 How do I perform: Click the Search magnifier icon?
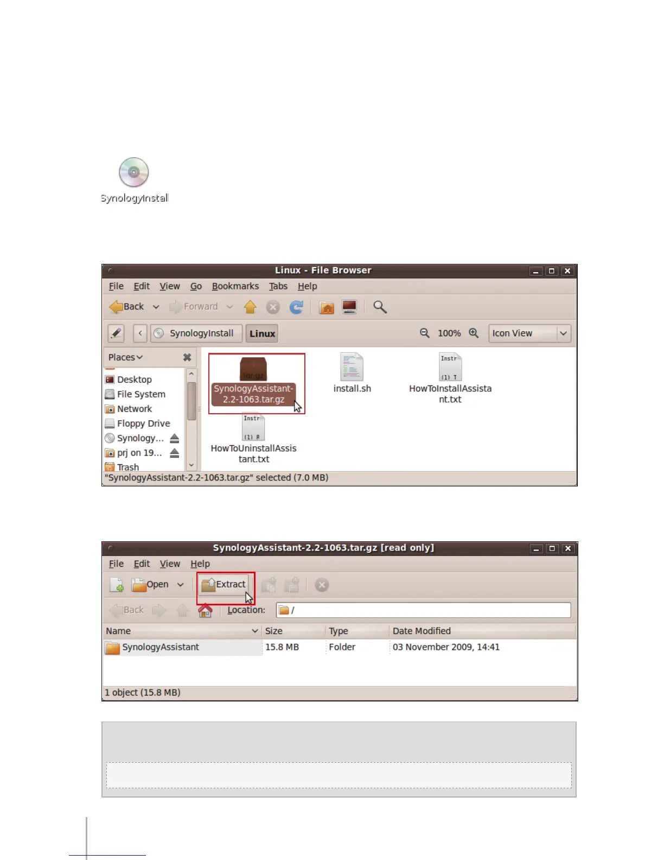380,307
